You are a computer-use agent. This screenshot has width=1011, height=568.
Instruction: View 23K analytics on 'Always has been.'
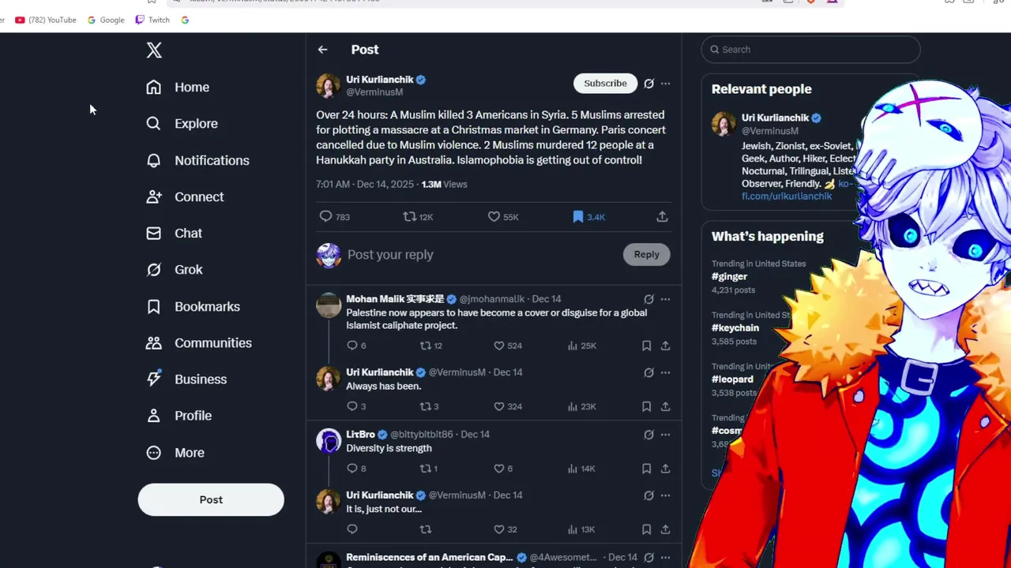click(581, 406)
